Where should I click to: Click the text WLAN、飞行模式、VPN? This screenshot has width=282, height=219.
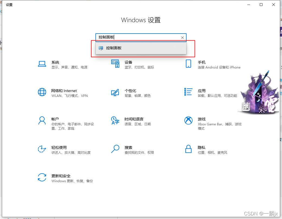coord(70,96)
